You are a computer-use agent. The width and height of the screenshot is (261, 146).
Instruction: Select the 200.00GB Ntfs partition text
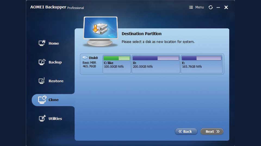pos(143,67)
